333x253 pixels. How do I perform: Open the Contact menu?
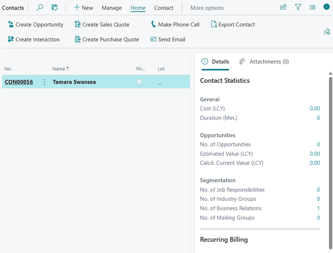164,8
